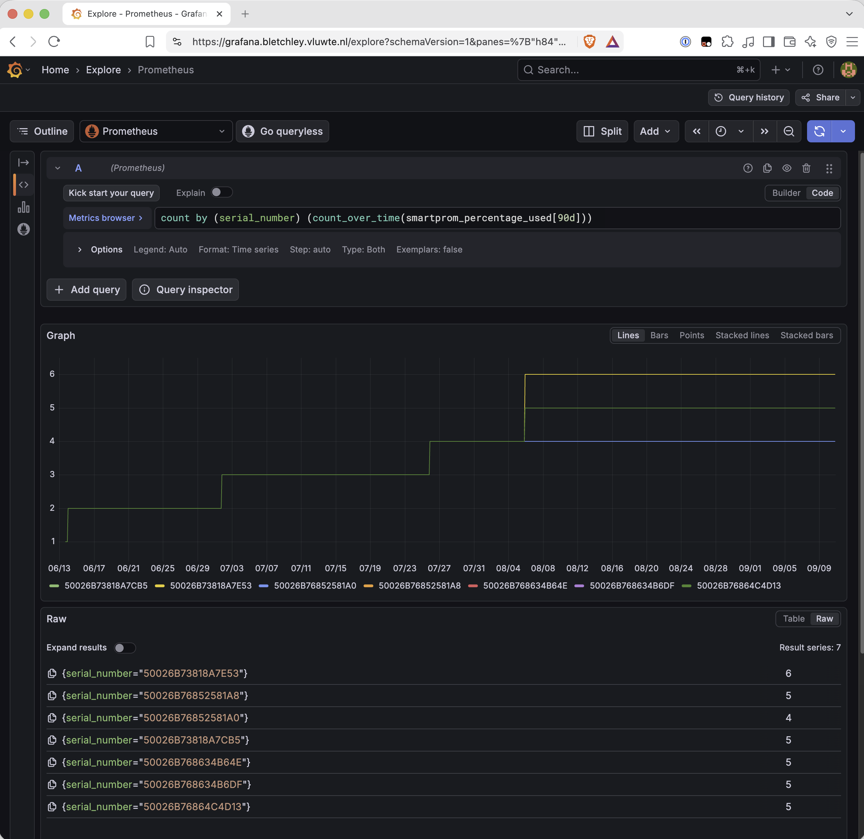Zoom out the time range
The height and width of the screenshot is (839, 864).
pyautogui.click(x=789, y=131)
